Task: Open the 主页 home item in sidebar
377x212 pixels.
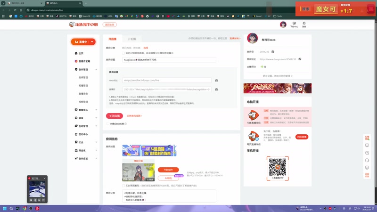Action: click(x=79, y=53)
